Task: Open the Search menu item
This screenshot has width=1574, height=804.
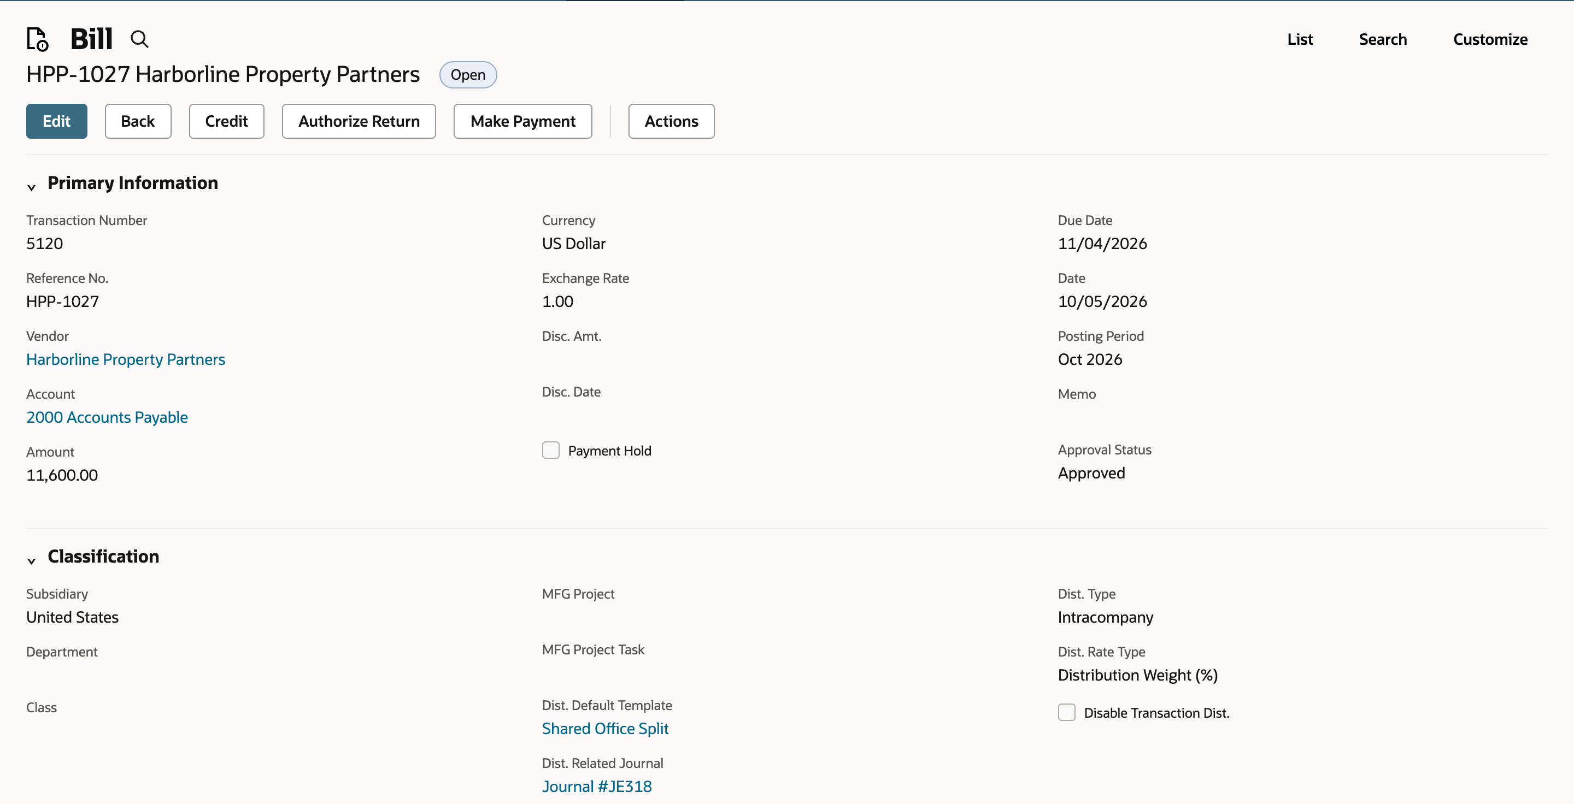Action: 1382,39
